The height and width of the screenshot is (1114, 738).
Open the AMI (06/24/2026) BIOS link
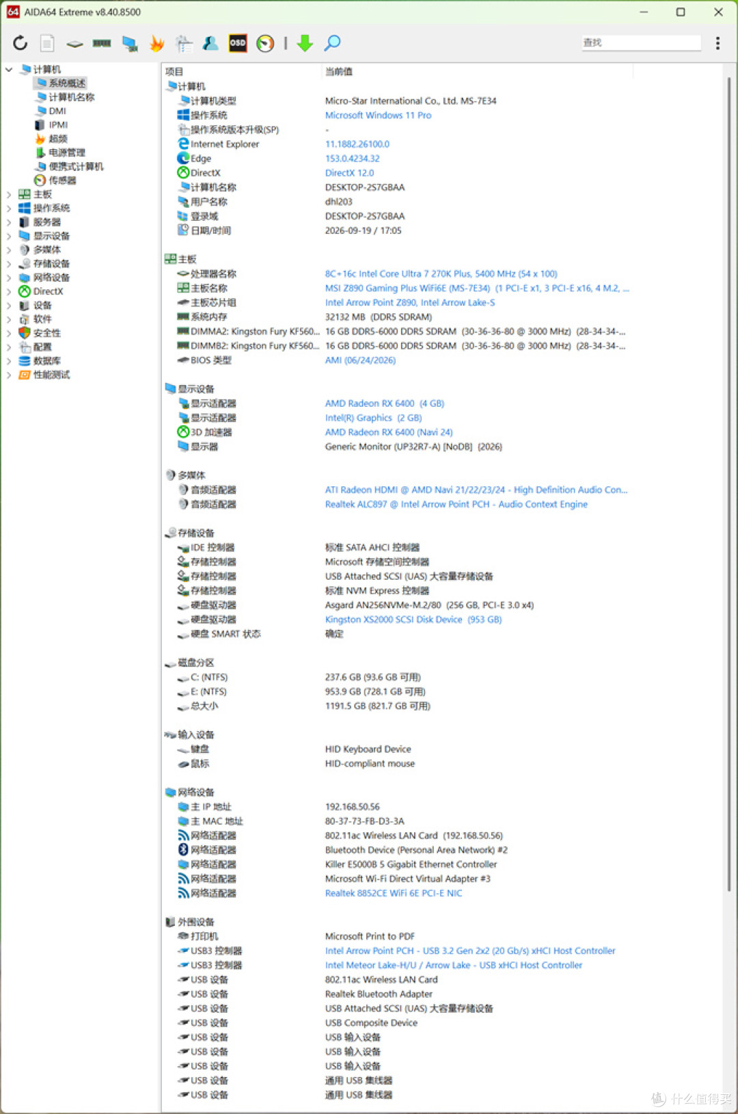coord(360,360)
